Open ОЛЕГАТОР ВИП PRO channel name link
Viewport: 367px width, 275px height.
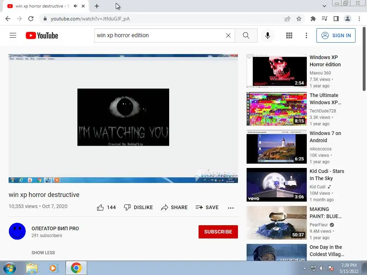[55, 228]
